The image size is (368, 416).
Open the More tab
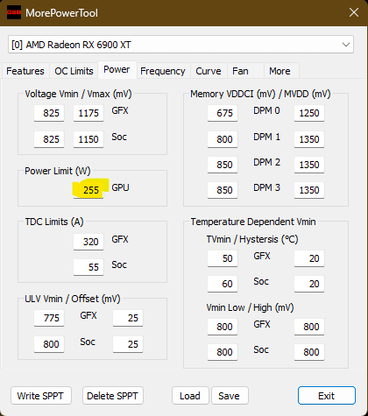pos(281,71)
